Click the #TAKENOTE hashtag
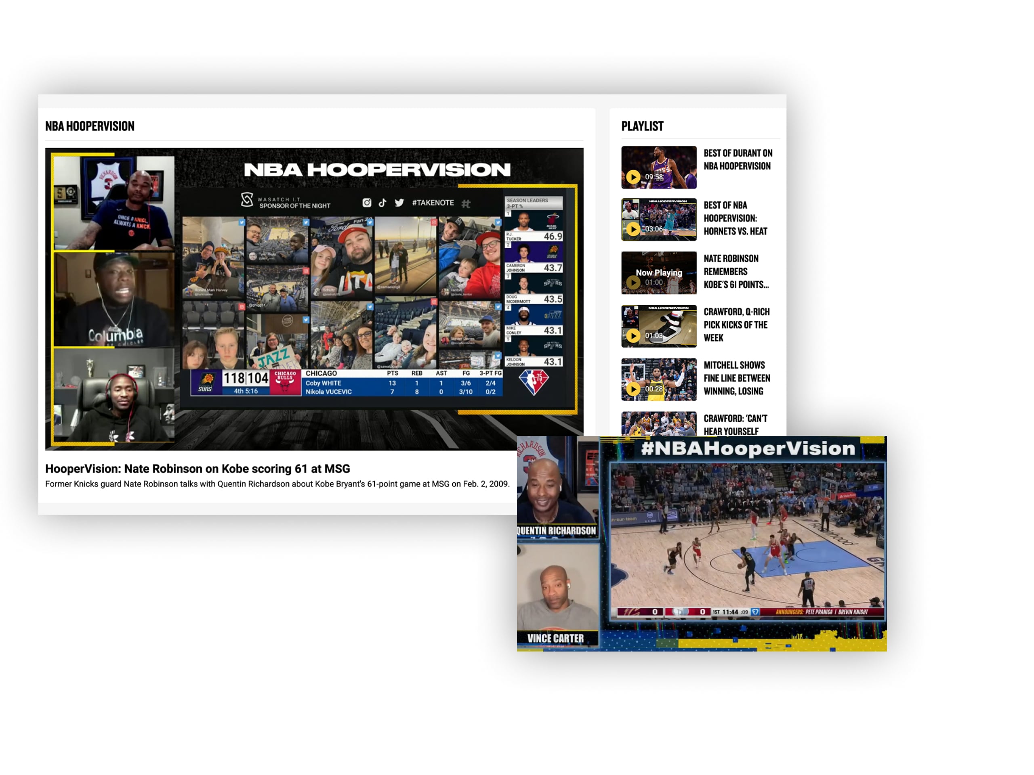1034x775 pixels. point(433,203)
